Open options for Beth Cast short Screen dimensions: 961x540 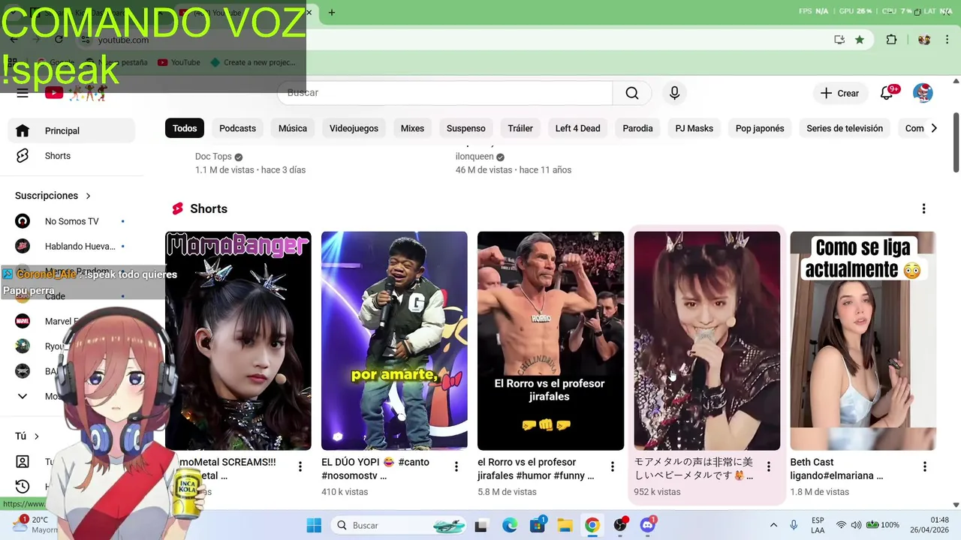[x=924, y=467]
